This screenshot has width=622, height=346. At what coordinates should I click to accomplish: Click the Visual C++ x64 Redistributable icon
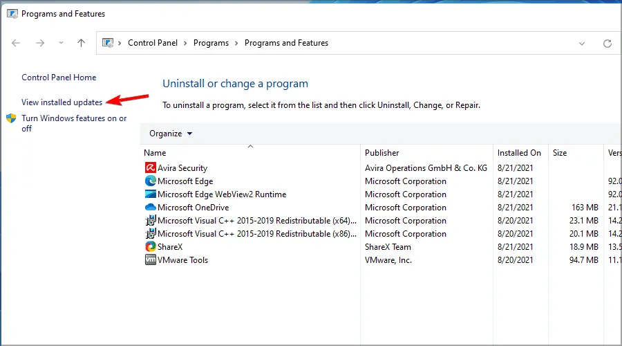coord(150,221)
